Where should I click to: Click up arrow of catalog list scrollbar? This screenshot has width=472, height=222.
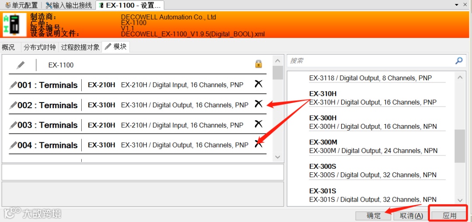[x=460, y=78]
